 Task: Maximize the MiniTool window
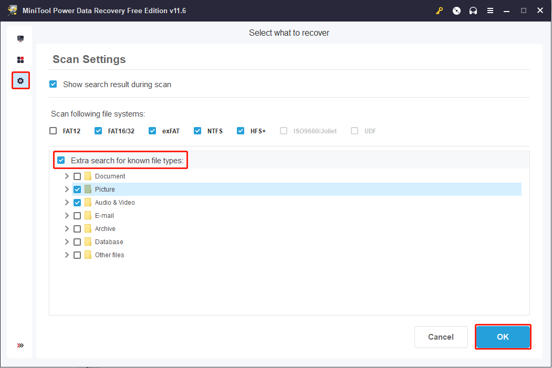pyautogui.click(x=524, y=10)
